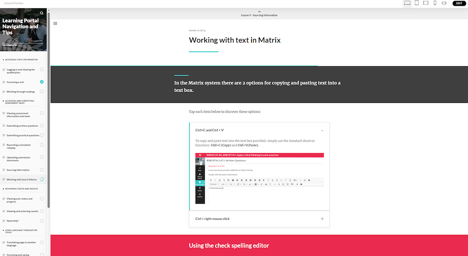
Task: Select the landscape phone preview icon
Action: [444, 3]
